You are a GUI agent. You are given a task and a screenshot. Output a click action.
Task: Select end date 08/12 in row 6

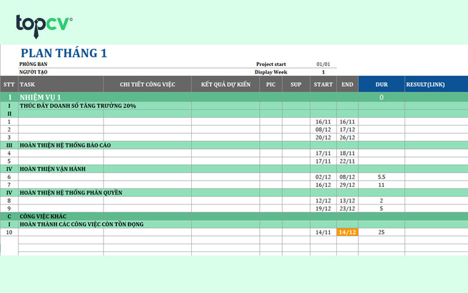coord(347,177)
